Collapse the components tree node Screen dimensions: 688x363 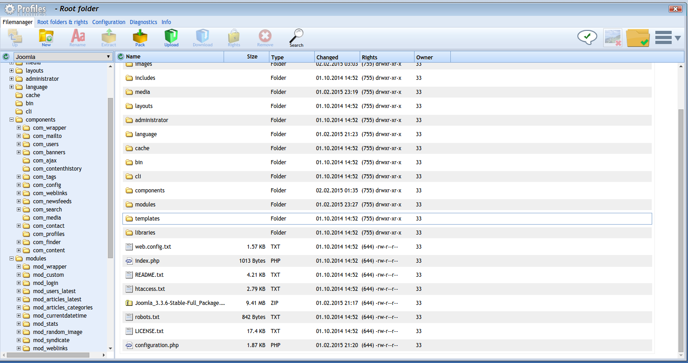click(x=12, y=120)
